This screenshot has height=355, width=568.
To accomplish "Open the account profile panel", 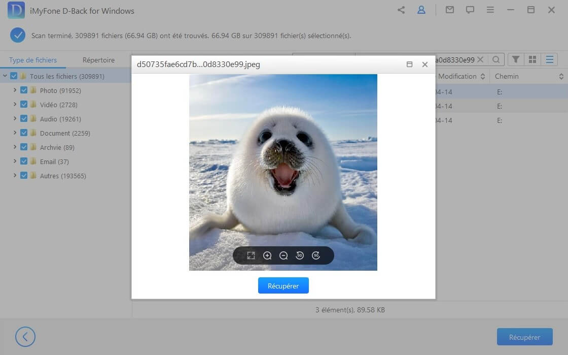I will coord(421,10).
